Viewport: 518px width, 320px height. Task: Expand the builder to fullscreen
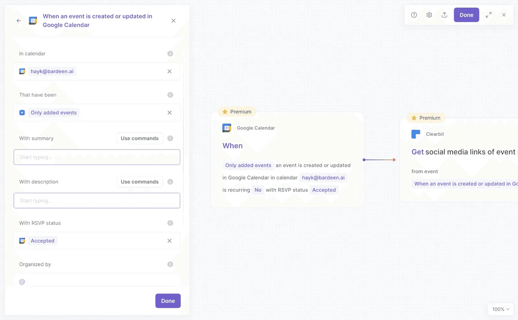489,15
